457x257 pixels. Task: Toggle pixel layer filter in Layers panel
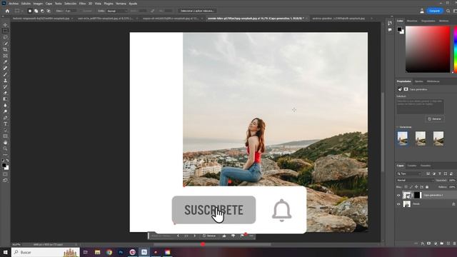click(x=428, y=173)
